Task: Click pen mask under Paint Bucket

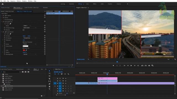Action: 10,34
